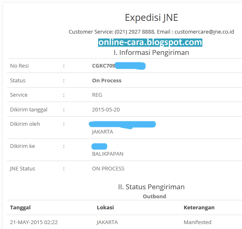The width and height of the screenshot is (242, 229).
Task: Click the Expedisi JNE heading
Action: coord(151,18)
